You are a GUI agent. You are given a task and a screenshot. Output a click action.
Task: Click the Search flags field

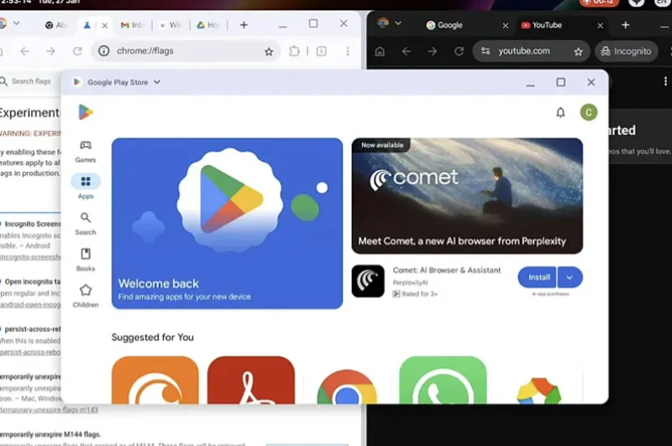click(31, 81)
